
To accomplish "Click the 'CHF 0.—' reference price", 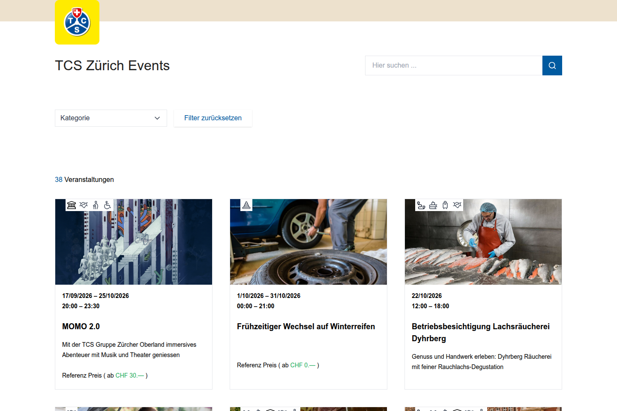I will 303,365.
